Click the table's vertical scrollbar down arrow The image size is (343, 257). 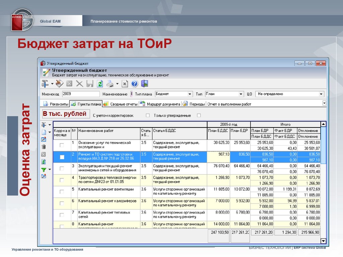323,241
